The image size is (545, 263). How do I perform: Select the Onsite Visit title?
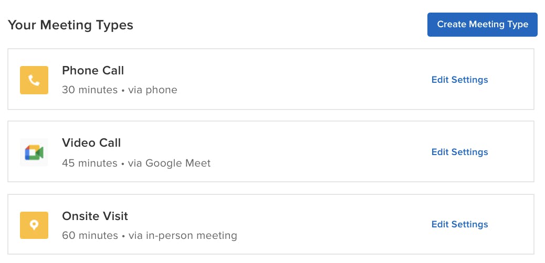(95, 216)
